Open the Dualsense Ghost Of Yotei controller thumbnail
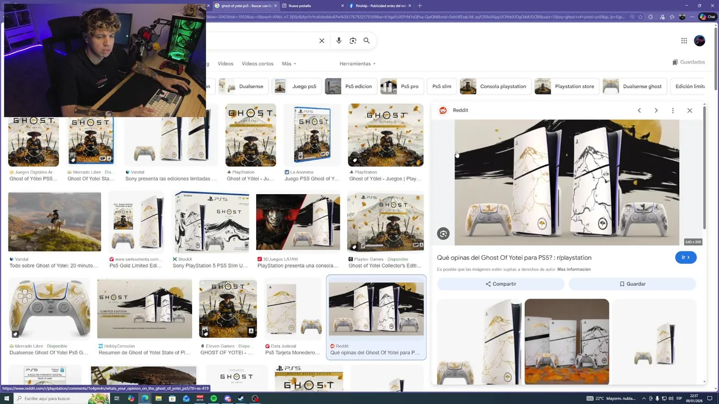 pos(49,310)
